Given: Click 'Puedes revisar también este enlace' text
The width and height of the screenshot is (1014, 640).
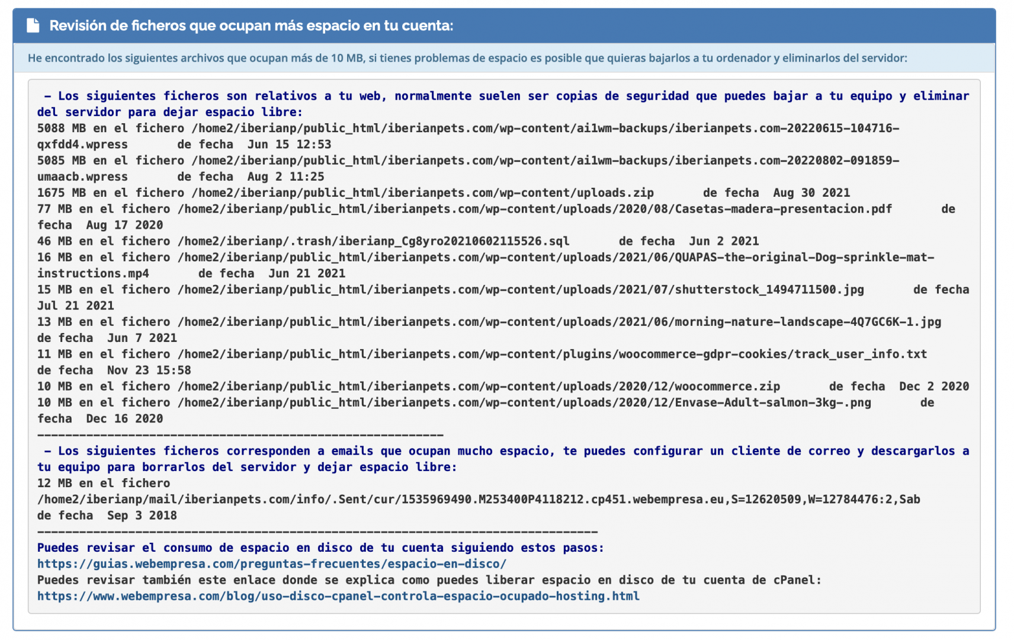Looking at the screenshot, I should pyautogui.click(x=429, y=580).
